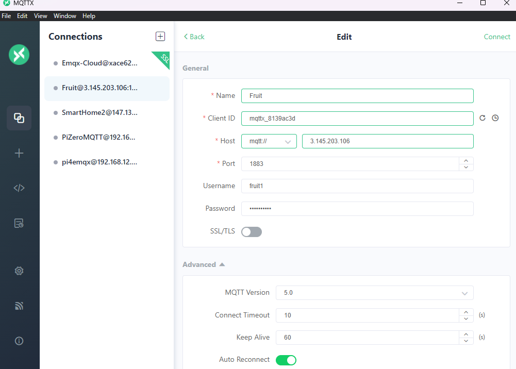The image size is (516, 369).
Task: Click the Name input field
Action: point(357,96)
